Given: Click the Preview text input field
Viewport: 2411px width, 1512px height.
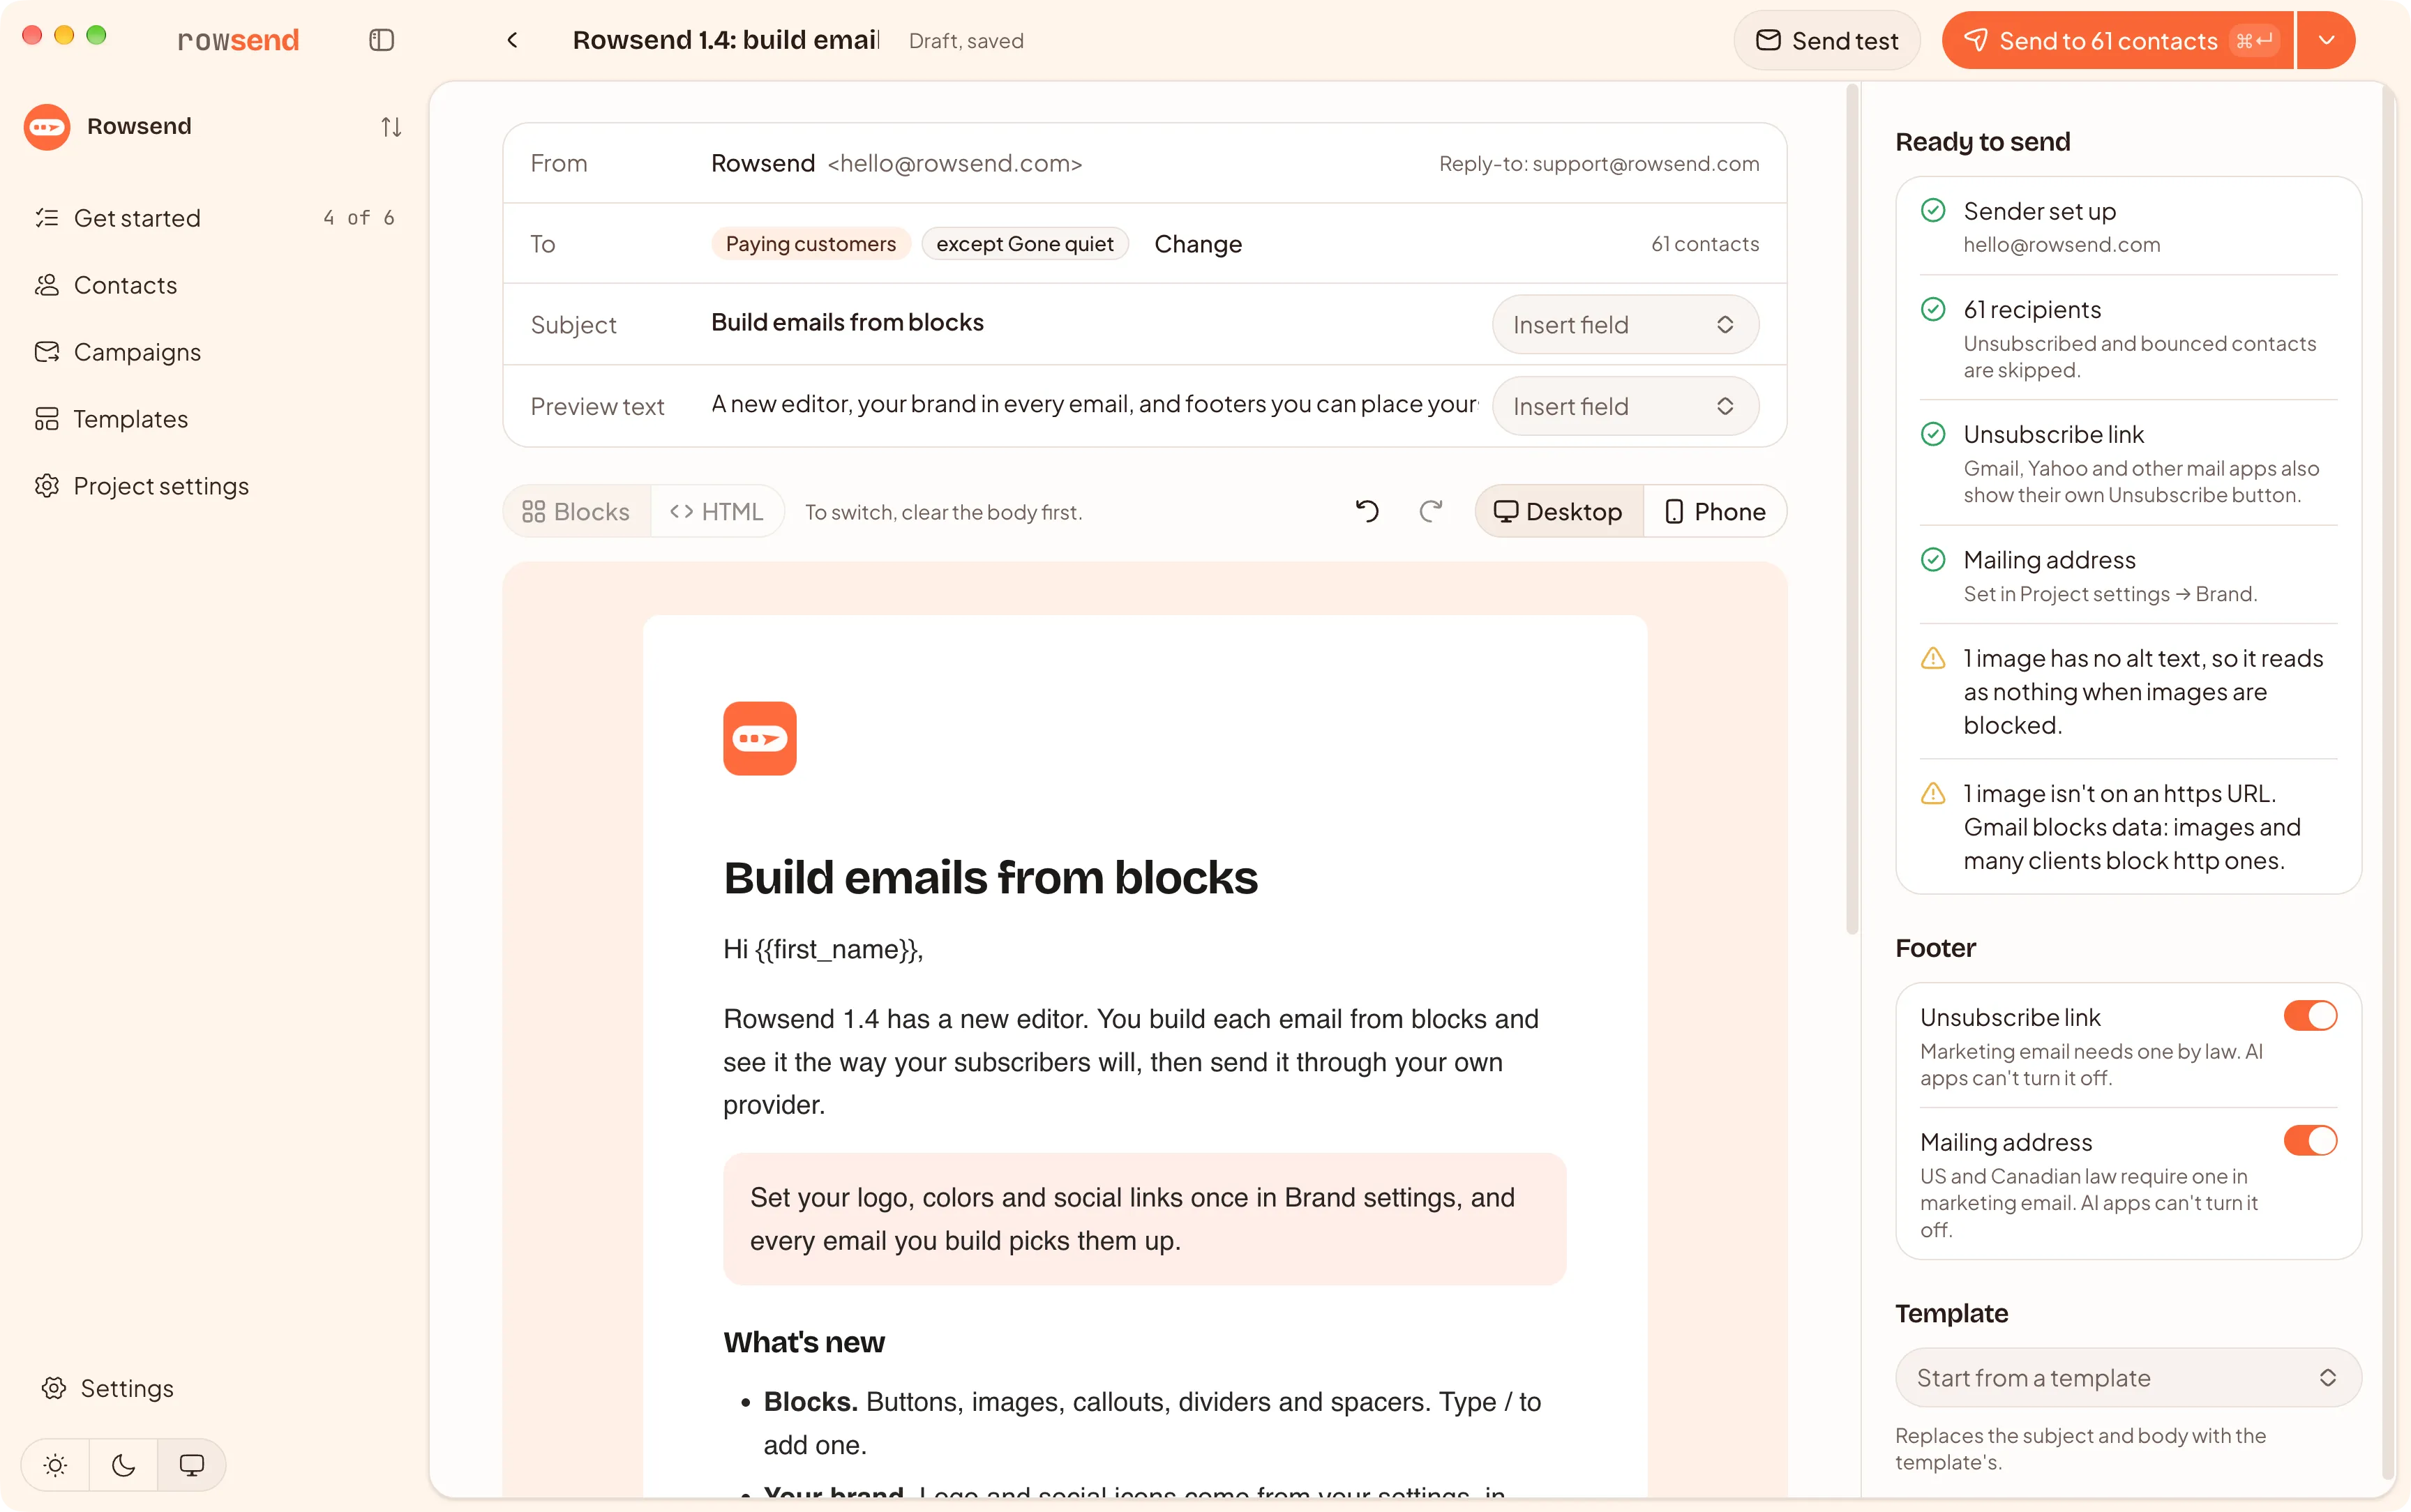Looking at the screenshot, I should click(x=1094, y=404).
